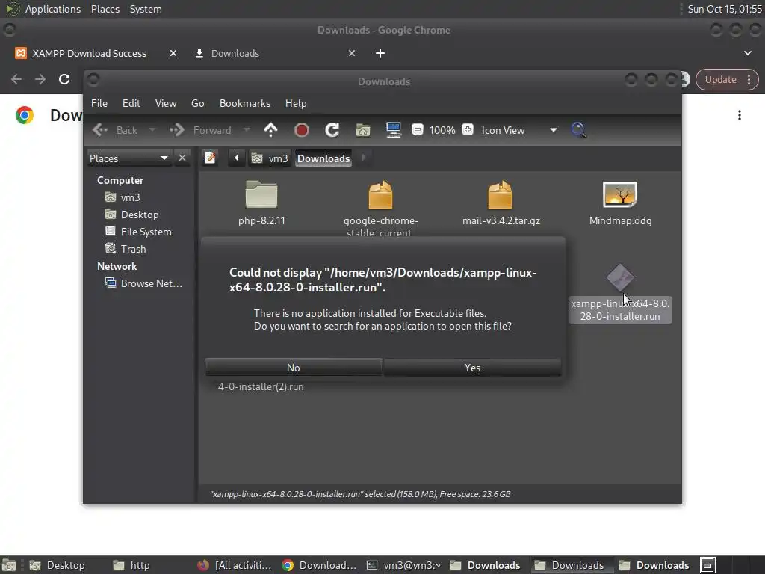Go back in Chrome browser
Viewport: 765px width, 574px height.
pos(16,79)
